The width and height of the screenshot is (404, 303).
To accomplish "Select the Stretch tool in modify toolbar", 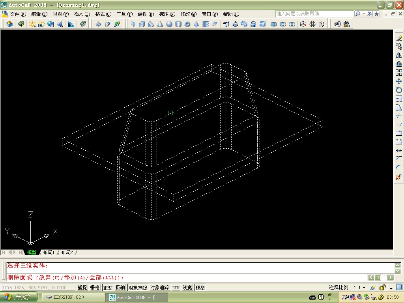I will pos(399,107).
